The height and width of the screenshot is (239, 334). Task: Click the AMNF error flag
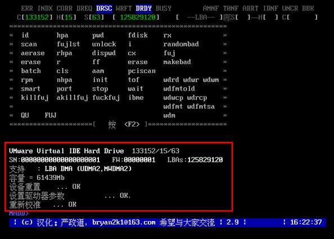click(x=211, y=8)
